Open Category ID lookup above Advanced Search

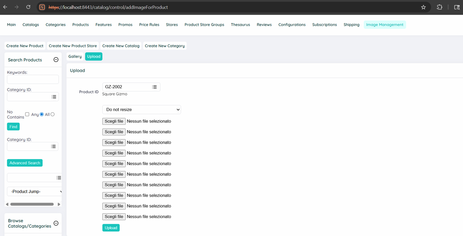pyautogui.click(x=53, y=146)
